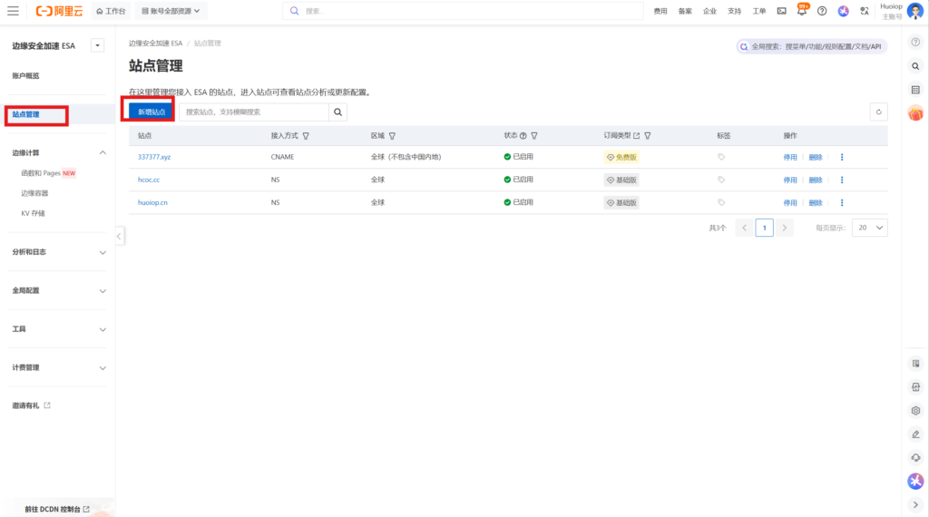Click the refresh icon above the site table
The height and width of the screenshot is (517, 929).
878,112
